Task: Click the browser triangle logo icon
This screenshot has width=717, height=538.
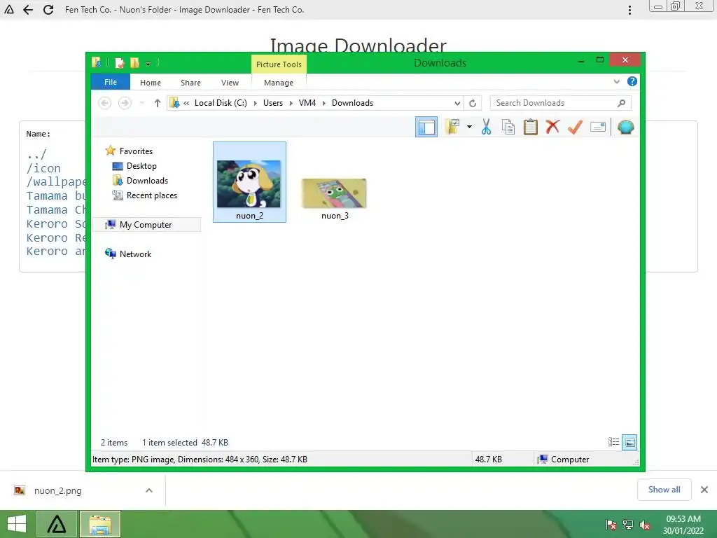Action: coord(9,10)
